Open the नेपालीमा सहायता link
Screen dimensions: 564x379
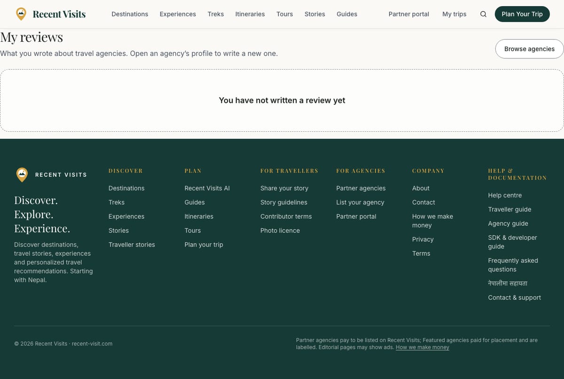(508, 284)
